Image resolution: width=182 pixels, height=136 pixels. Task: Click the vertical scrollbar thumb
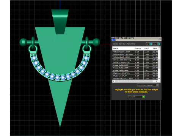(159, 64)
